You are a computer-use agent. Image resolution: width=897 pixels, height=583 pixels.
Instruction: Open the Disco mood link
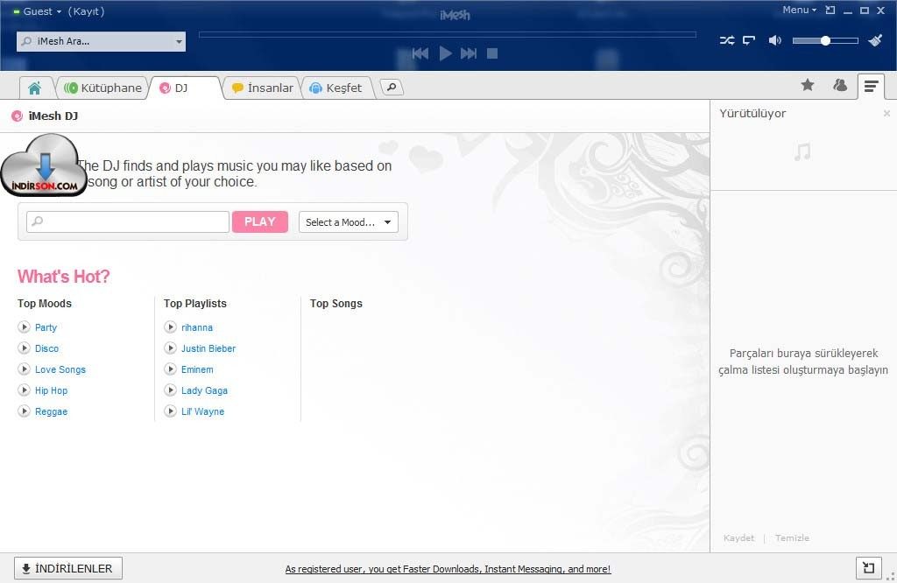[47, 348]
